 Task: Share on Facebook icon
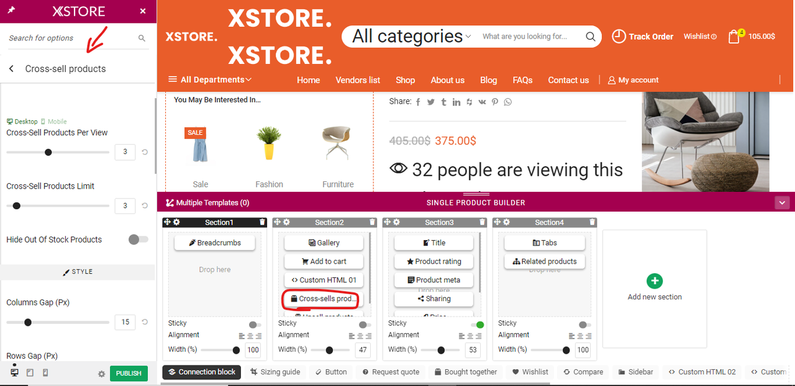418,102
